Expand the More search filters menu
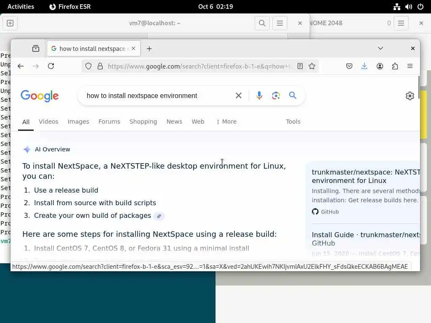431x323 pixels. (226, 122)
